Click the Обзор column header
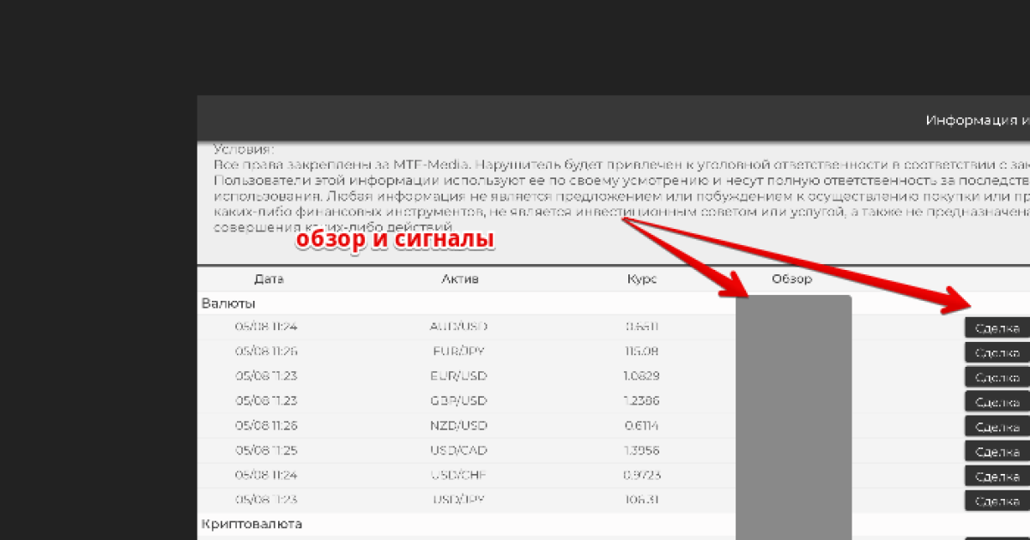Viewport: 1030px width, 540px height. [x=791, y=279]
